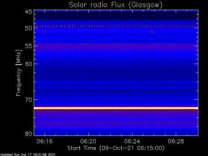The width and height of the screenshot is (208, 156).
Task: Click the 45 frequency axis label
Action: tap(29, 12)
